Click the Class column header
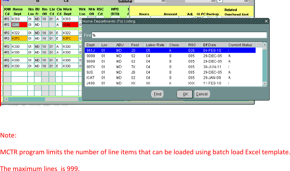Screen dimensions: 290x171 click(177, 45)
